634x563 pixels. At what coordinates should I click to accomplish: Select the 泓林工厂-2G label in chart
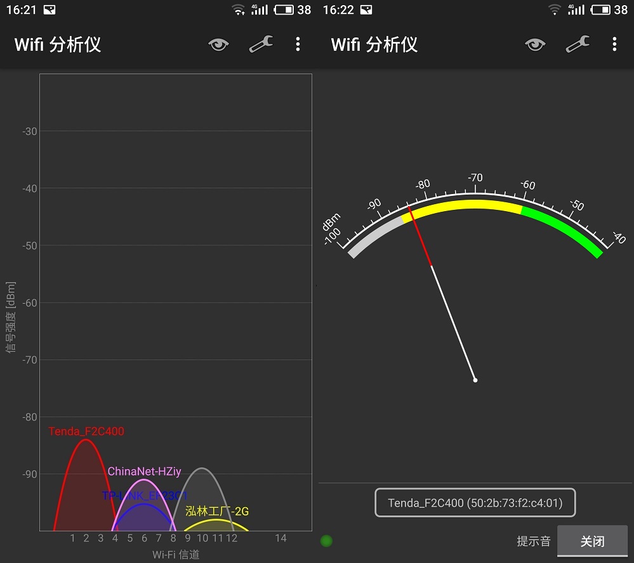click(216, 511)
